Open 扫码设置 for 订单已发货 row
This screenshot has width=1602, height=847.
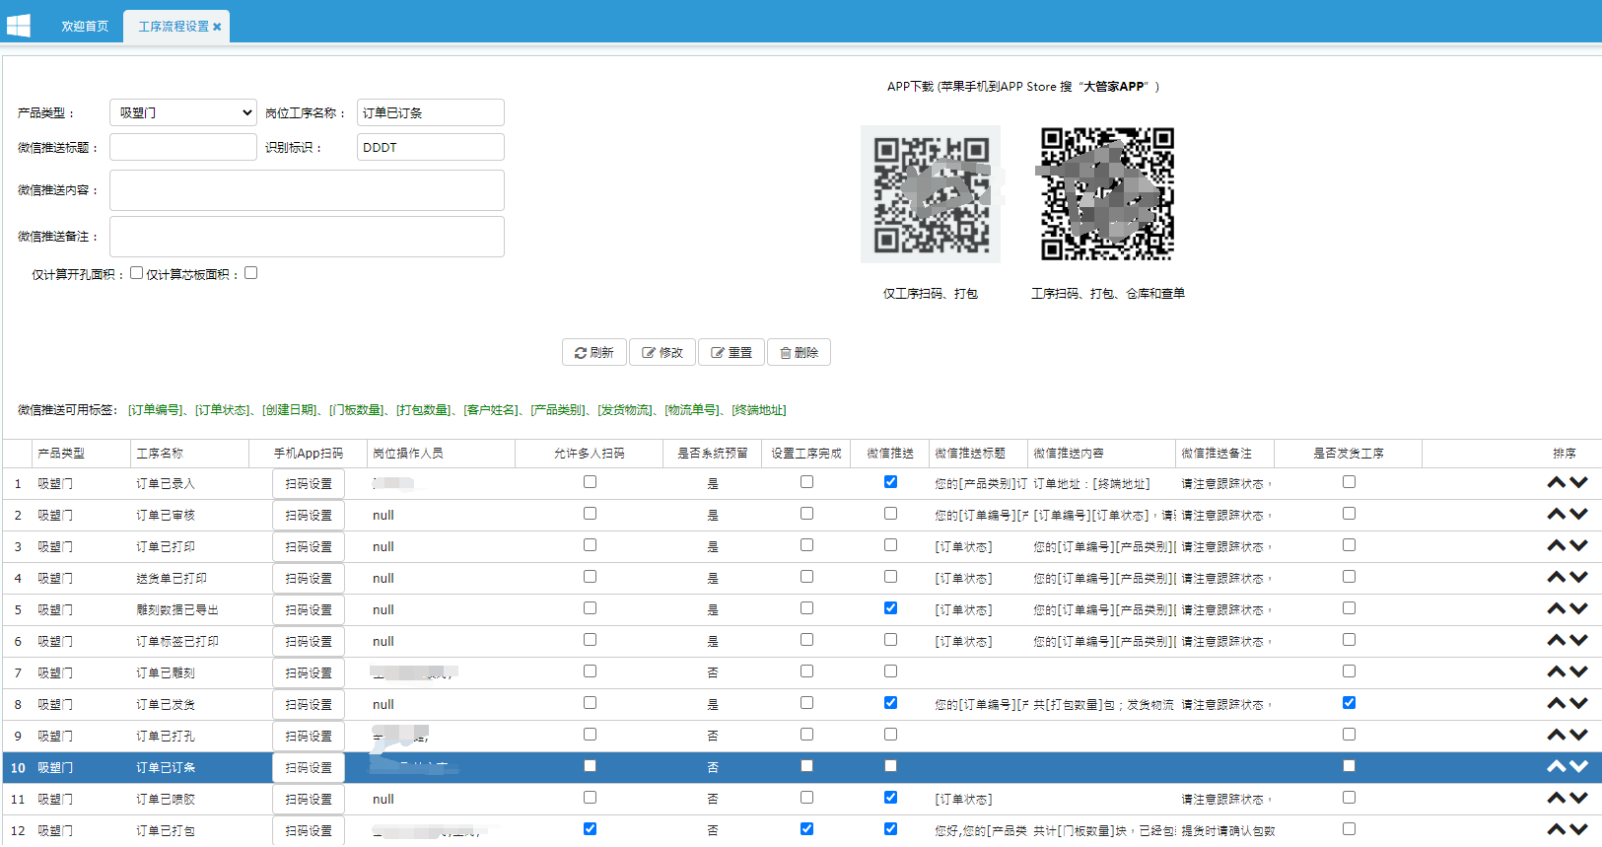point(309,705)
